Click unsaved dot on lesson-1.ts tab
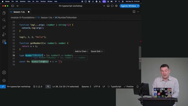This screenshot has height=106, width=188. pyautogui.click(x=29, y=12)
